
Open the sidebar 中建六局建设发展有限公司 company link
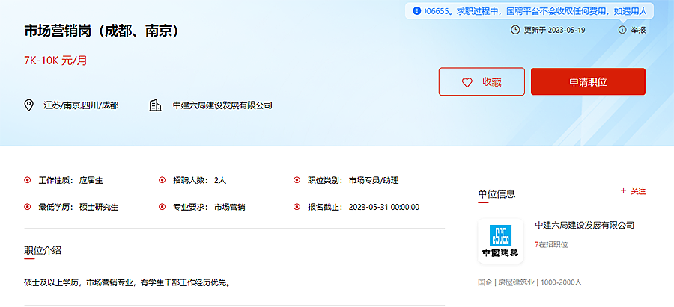584,225
